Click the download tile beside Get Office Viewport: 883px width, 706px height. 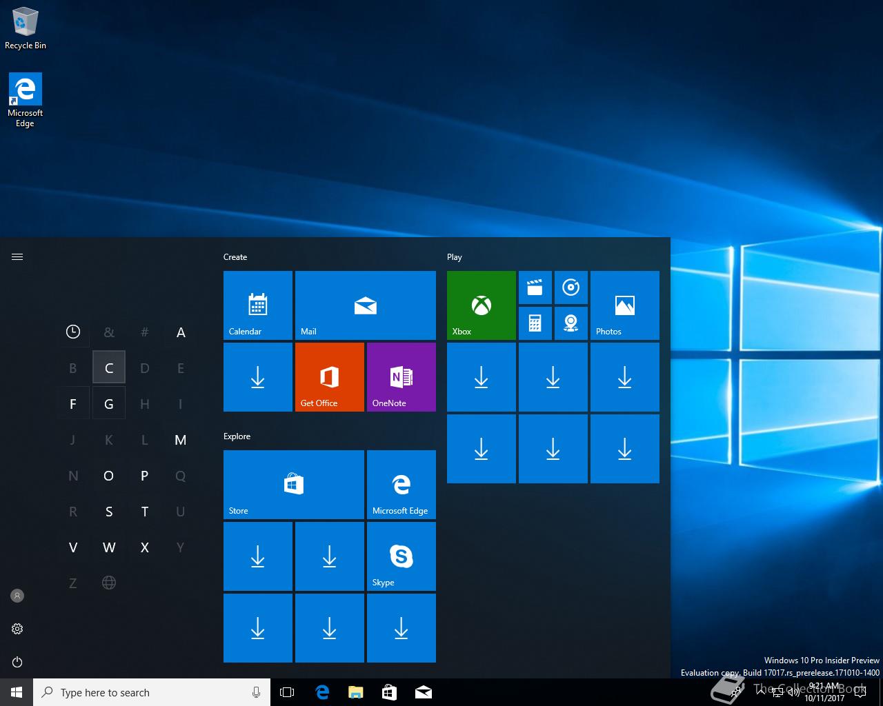point(258,376)
